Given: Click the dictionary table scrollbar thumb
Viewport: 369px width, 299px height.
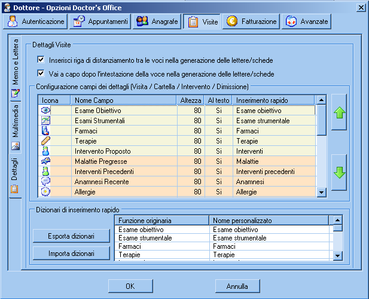Looking at the screenshot, I should pyautogui.click(x=337, y=228).
